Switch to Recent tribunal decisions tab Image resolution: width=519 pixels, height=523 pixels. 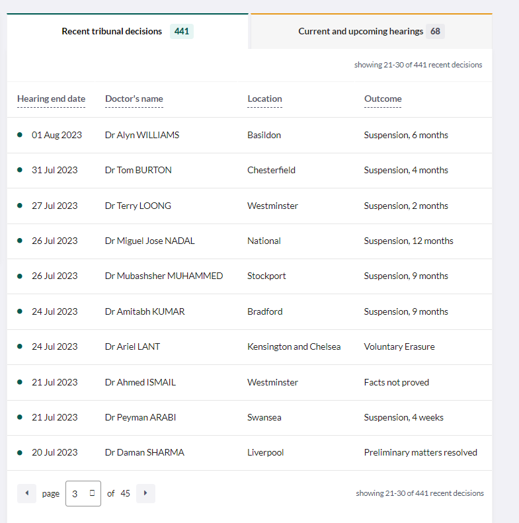coord(127,31)
